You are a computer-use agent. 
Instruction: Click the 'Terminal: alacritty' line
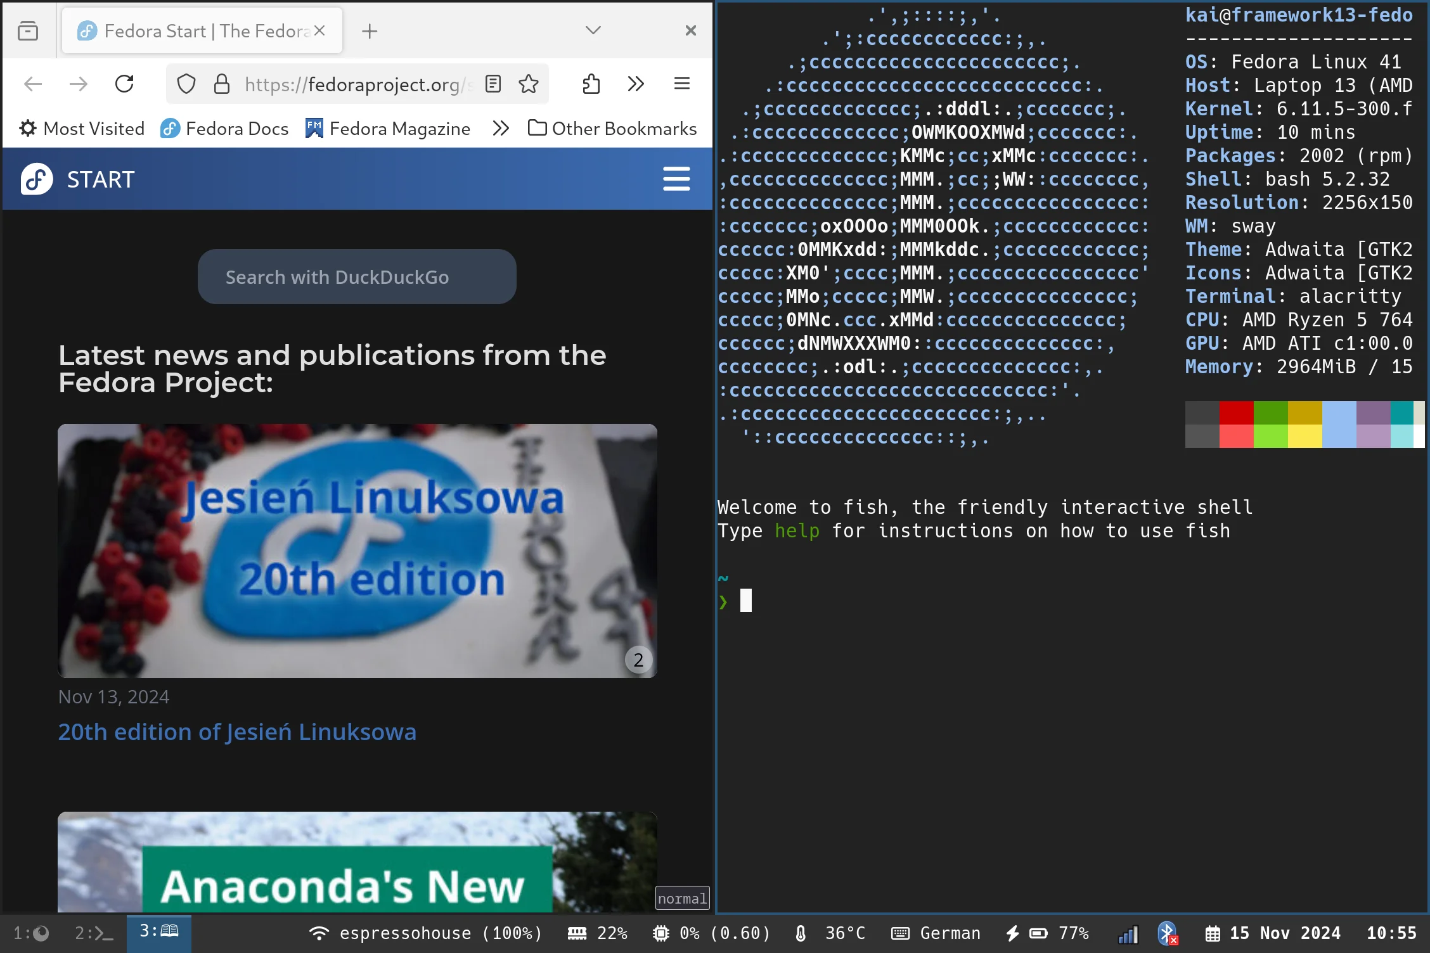pos(1293,297)
